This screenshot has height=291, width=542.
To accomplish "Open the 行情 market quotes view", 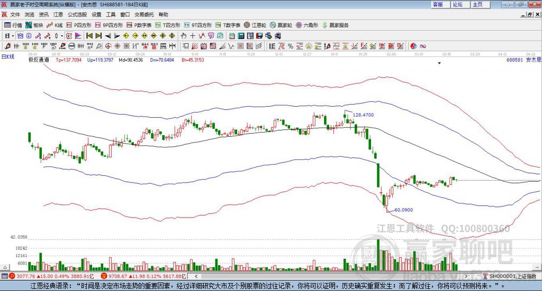I will [13, 25].
